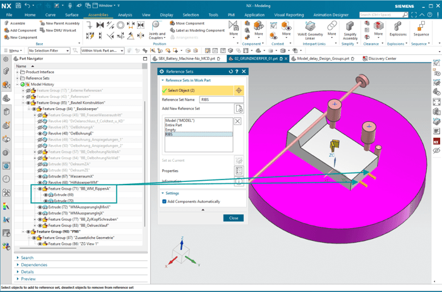Screen dimensions: 442x292
Task: Select Model ("MODEL") reference set
Action: (199, 120)
